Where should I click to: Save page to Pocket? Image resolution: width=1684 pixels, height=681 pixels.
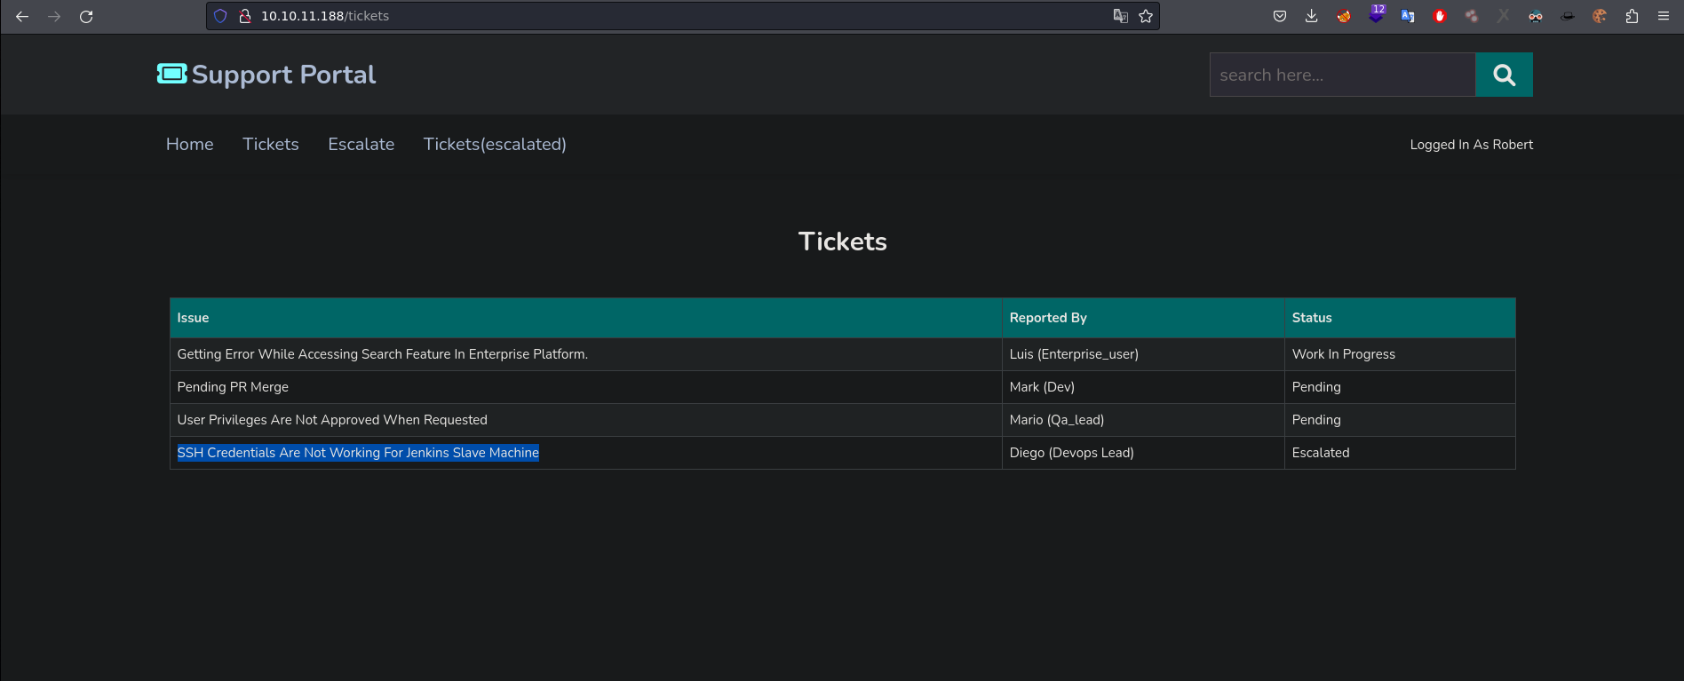pyautogui.click(x=1279, y=16)
